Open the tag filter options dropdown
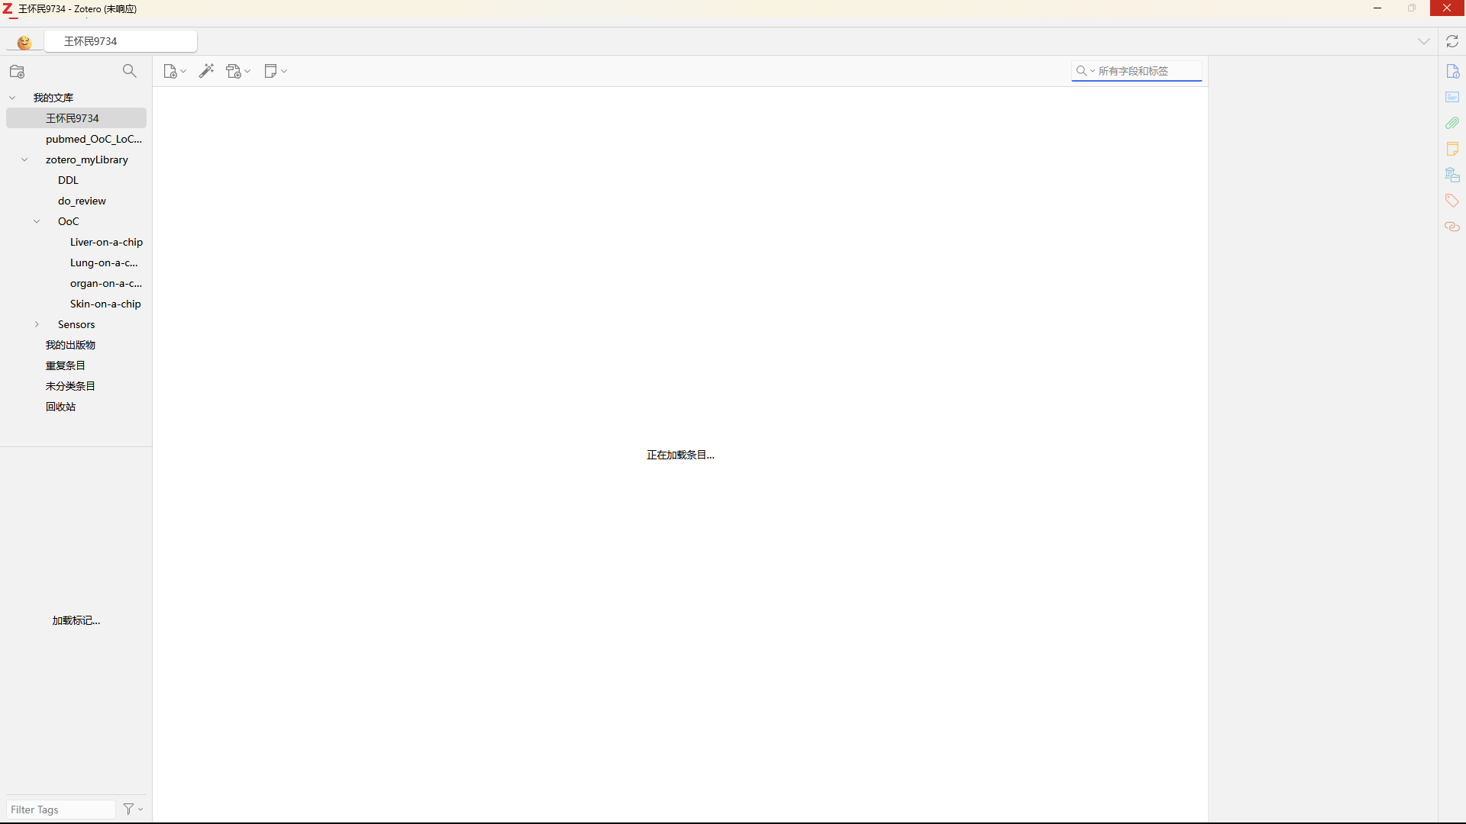 [x=133, y=809]
